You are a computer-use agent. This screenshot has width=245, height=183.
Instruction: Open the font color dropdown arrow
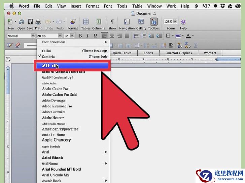tap(193, 36)
